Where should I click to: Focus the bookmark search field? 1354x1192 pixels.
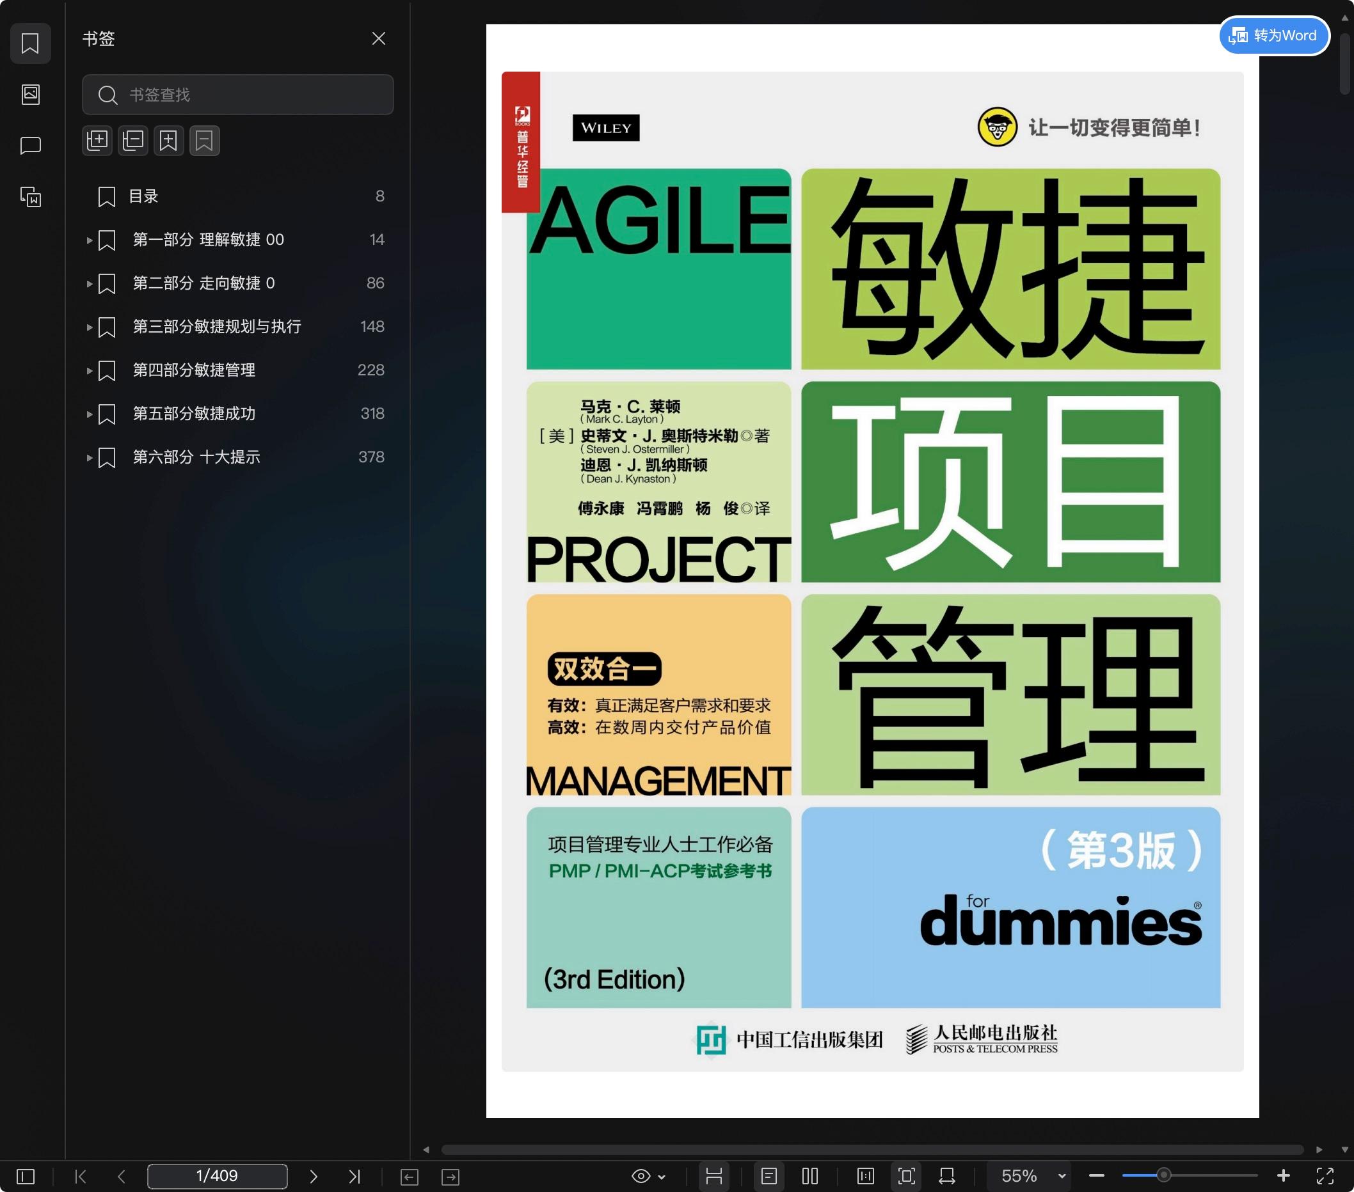238,95
